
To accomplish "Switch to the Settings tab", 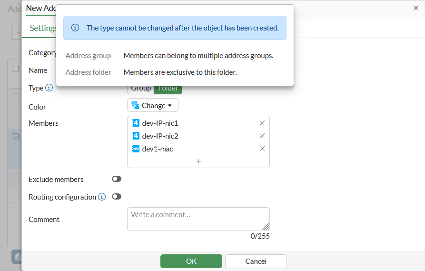I will (43, 28).
